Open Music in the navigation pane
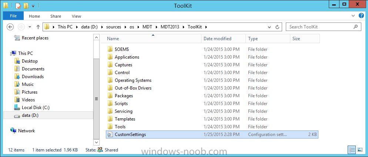 (x=27, y=84)
